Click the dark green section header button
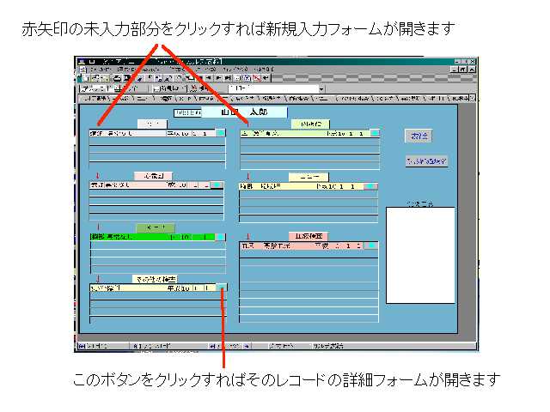This screenshot has height=412, width=550. (155, 227)
